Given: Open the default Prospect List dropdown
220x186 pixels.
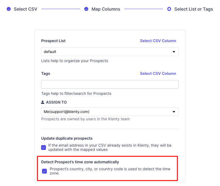Looking at the screenshot, I should point(110,52).
